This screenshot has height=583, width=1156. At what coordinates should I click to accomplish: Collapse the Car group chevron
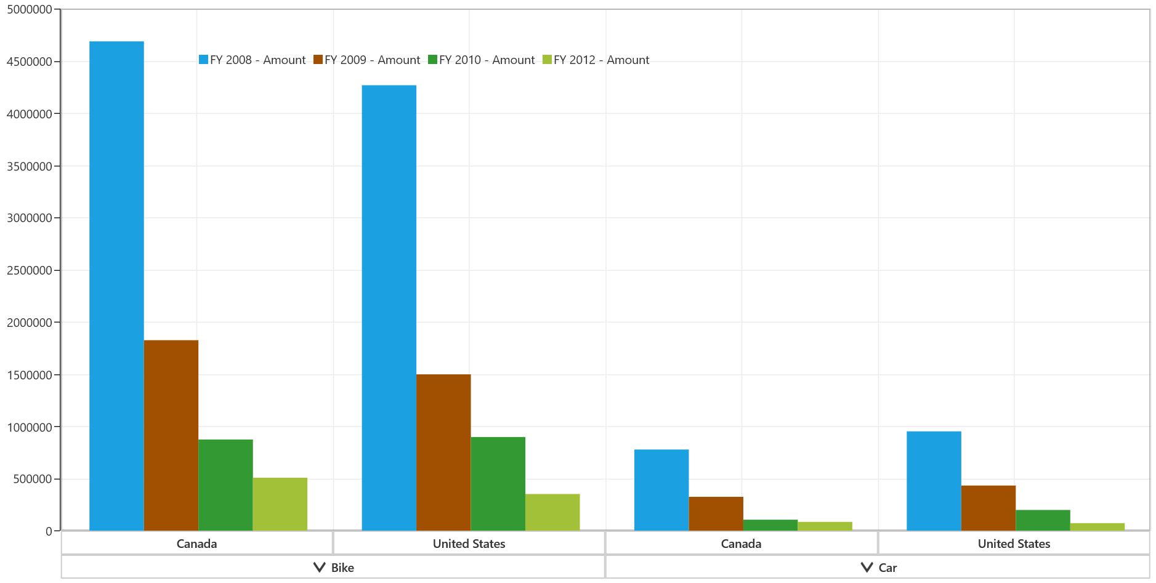tap(867, 567)
